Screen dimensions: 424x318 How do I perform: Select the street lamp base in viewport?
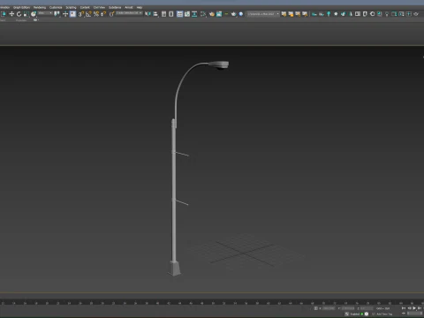pyautogui.click(x=174, y=269)
